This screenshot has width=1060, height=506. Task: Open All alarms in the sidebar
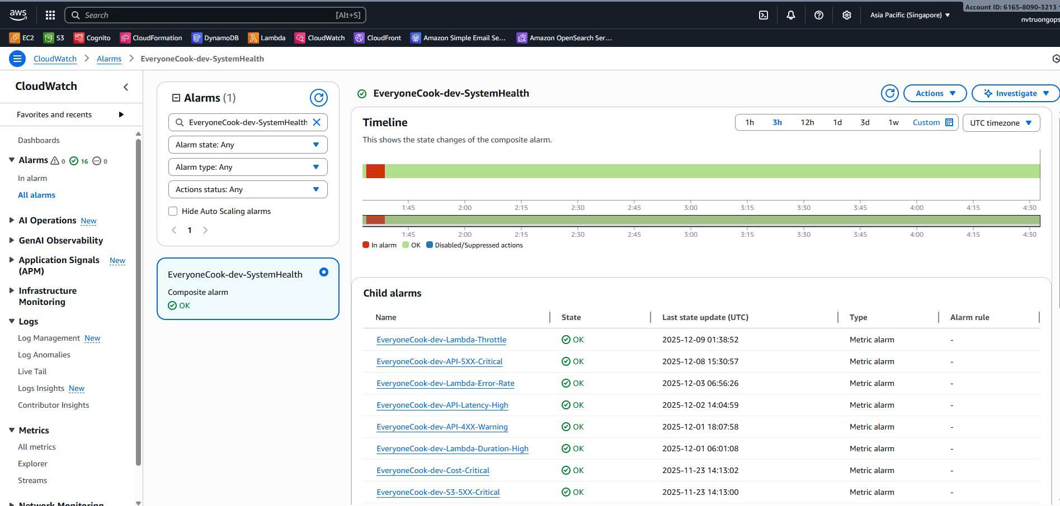[x=36, y=195]
